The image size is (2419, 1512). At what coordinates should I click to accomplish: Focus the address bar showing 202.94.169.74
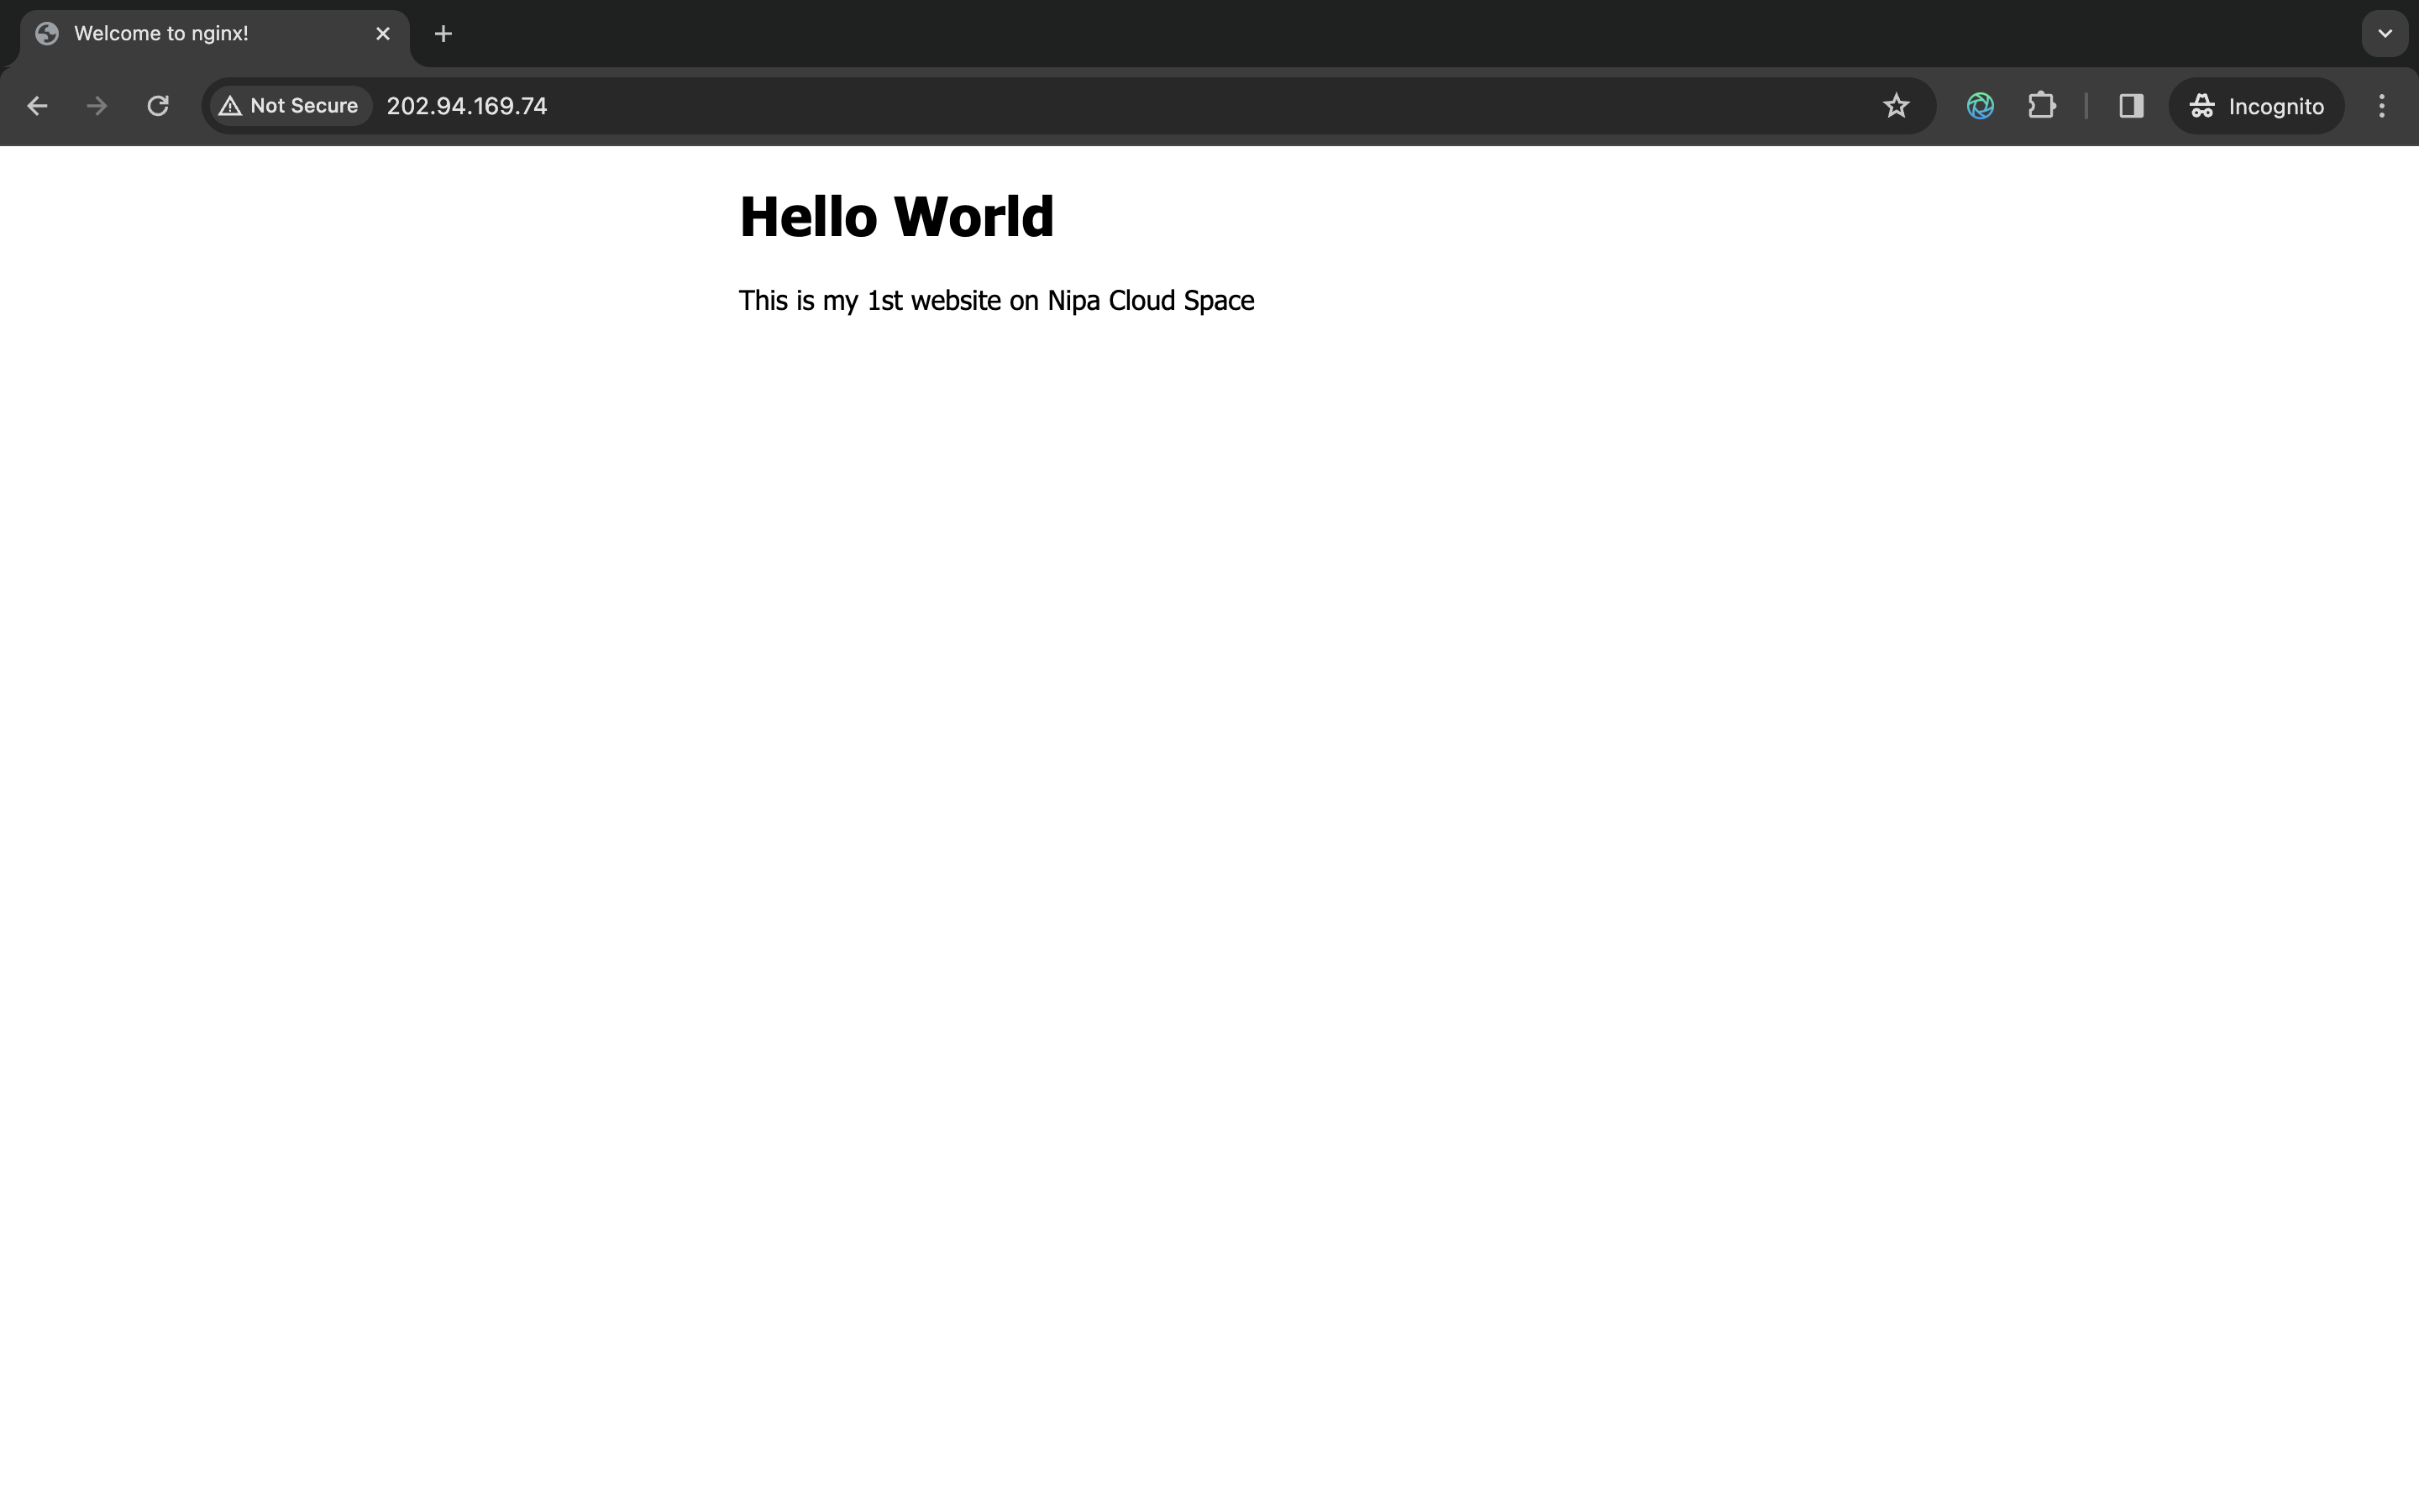1068,106
